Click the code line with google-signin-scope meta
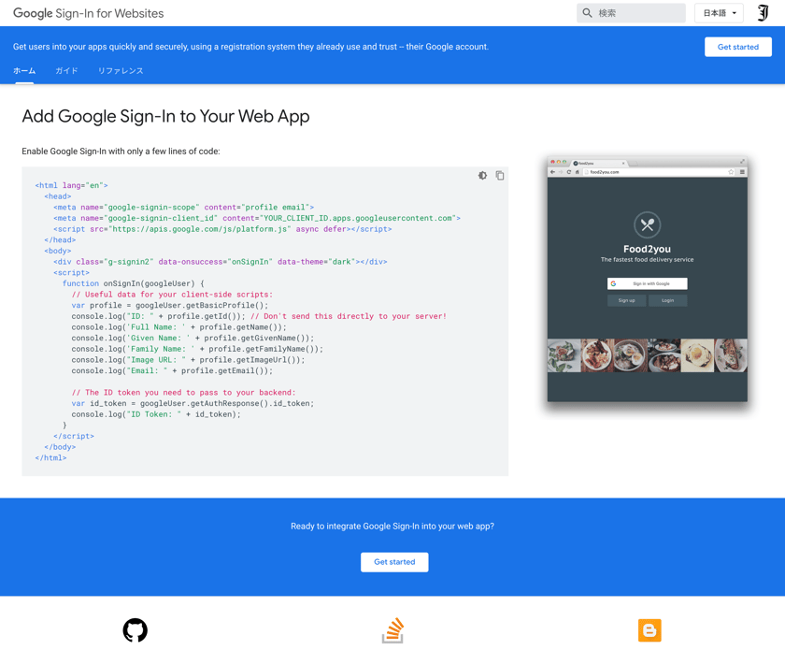This screenshot has width=785, height=650. click(184, 207)
